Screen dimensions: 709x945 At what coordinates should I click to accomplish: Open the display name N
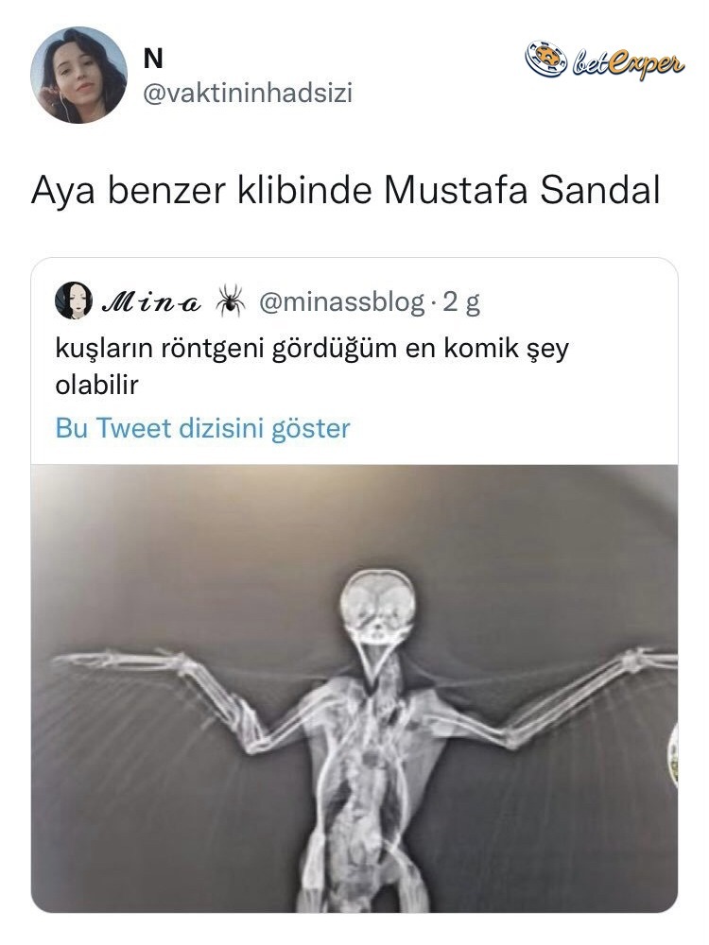click(x=154, y=59)
